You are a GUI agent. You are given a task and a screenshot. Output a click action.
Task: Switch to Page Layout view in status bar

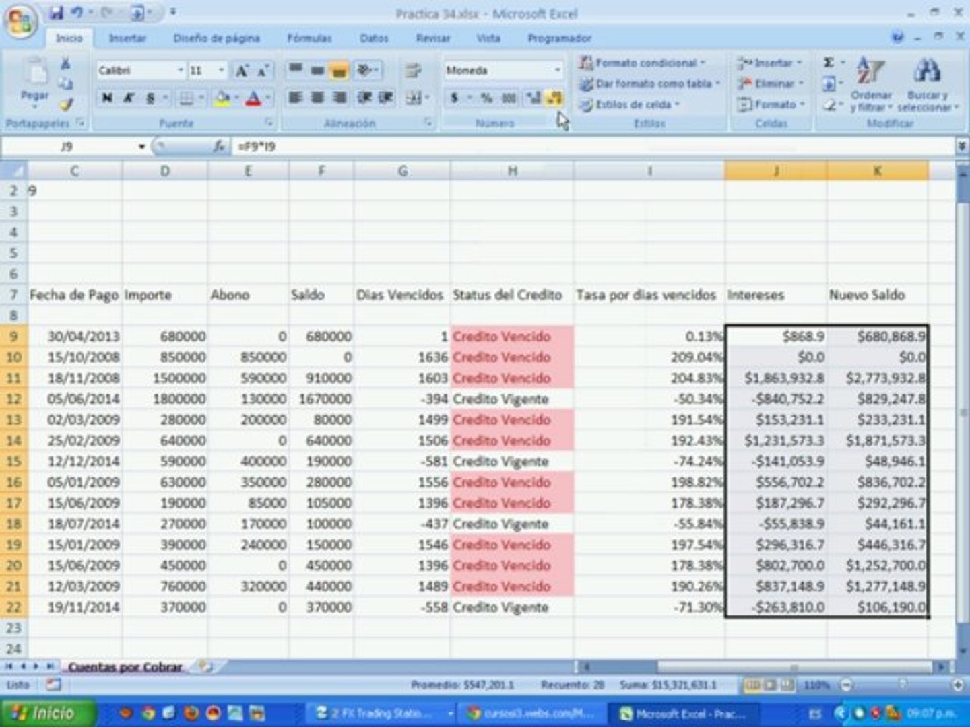pos(769,685)
